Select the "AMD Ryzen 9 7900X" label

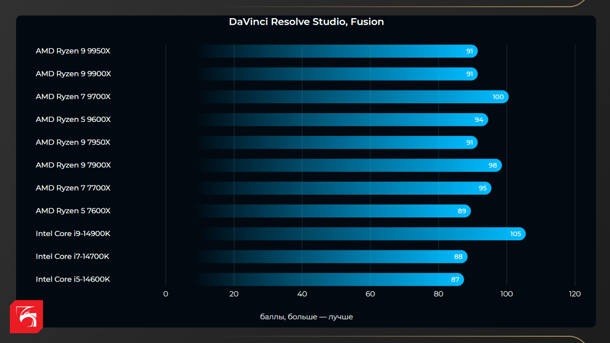tap(73, 165)
